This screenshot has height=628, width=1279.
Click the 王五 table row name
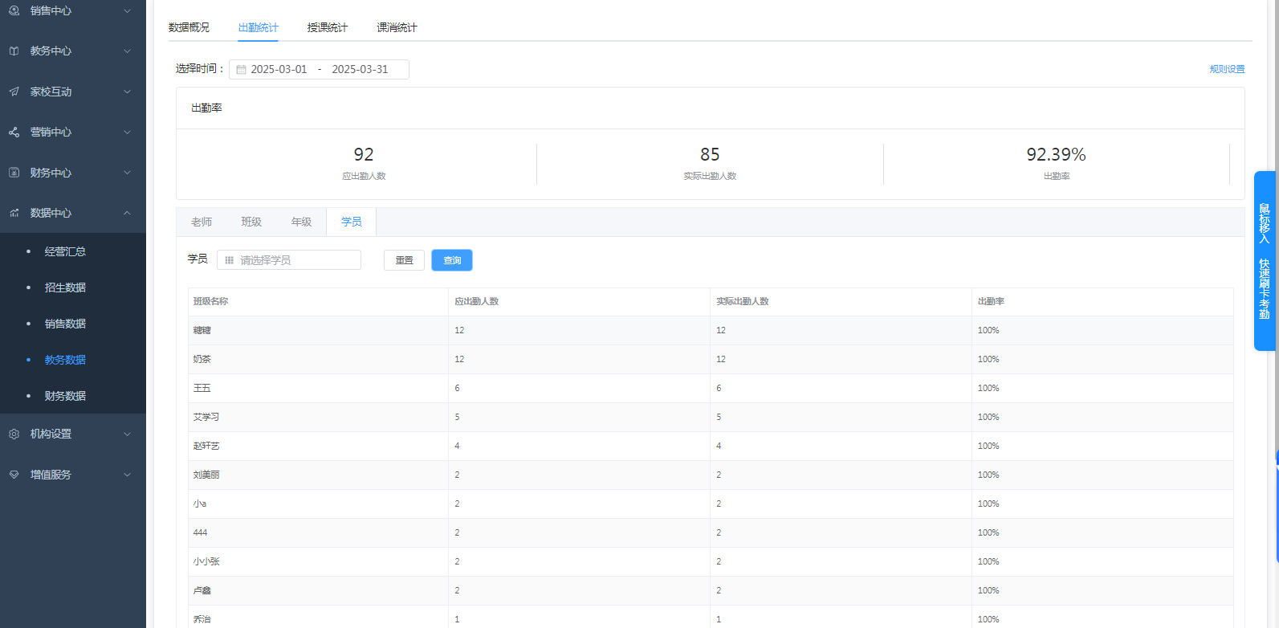pos(202,388)
